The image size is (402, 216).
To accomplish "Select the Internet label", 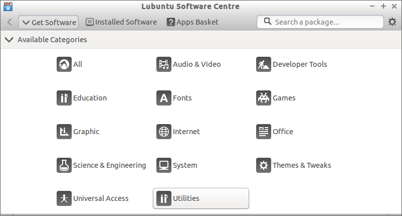I will [186, 132].
